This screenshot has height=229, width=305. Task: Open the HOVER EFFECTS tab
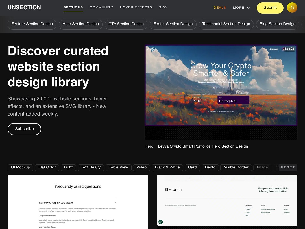[x=136, y=7]
